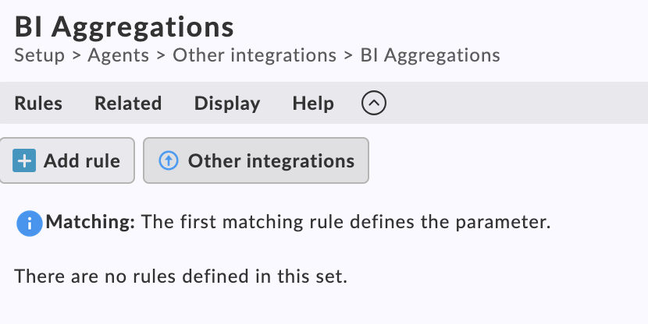Collapse the menu bar with the chevron circle

click(375, 103)
